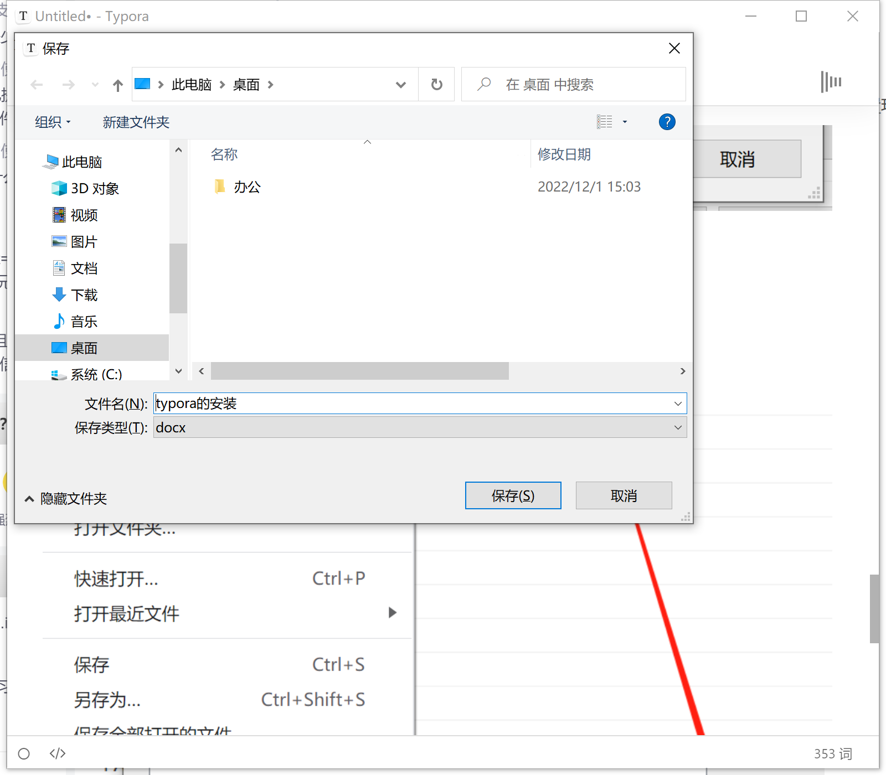Open more view options dropdown arrow
The image size is (886, 775).
pyautogui.click(x=625, y=122)
